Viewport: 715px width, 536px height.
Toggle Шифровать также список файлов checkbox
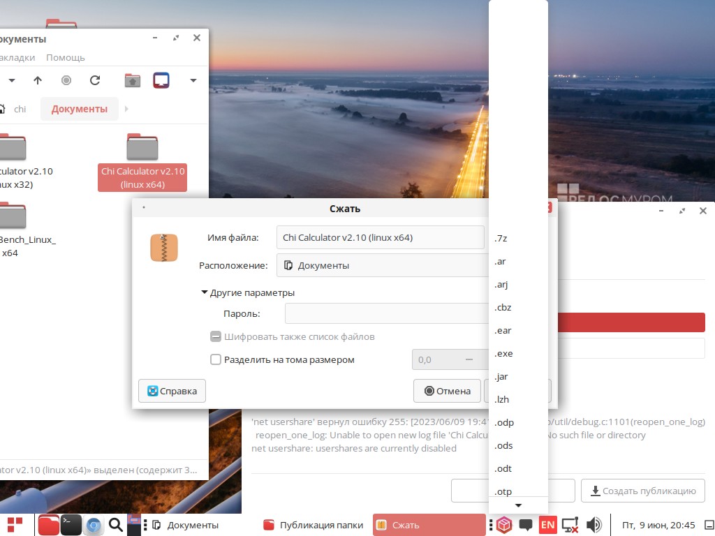click(216, 337)
